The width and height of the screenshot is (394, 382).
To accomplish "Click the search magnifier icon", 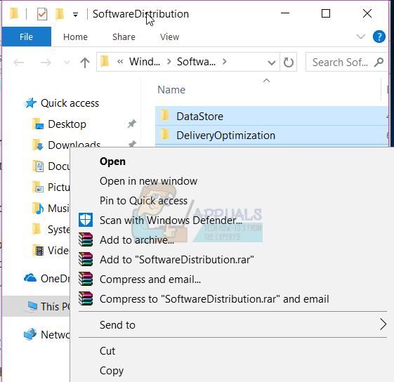I will point(379,62).
